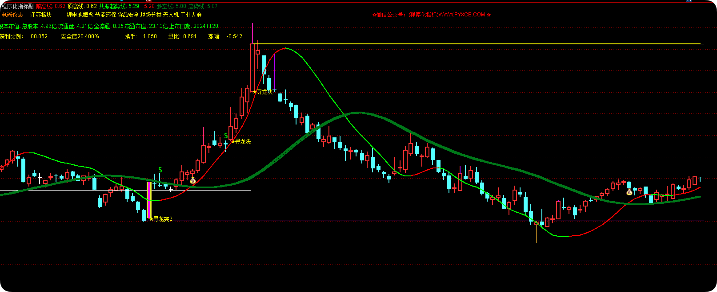This screenshot has width=717, height=292.
Task: Click the 获利比例 value 80.852
Action: [x=39, y=36]
